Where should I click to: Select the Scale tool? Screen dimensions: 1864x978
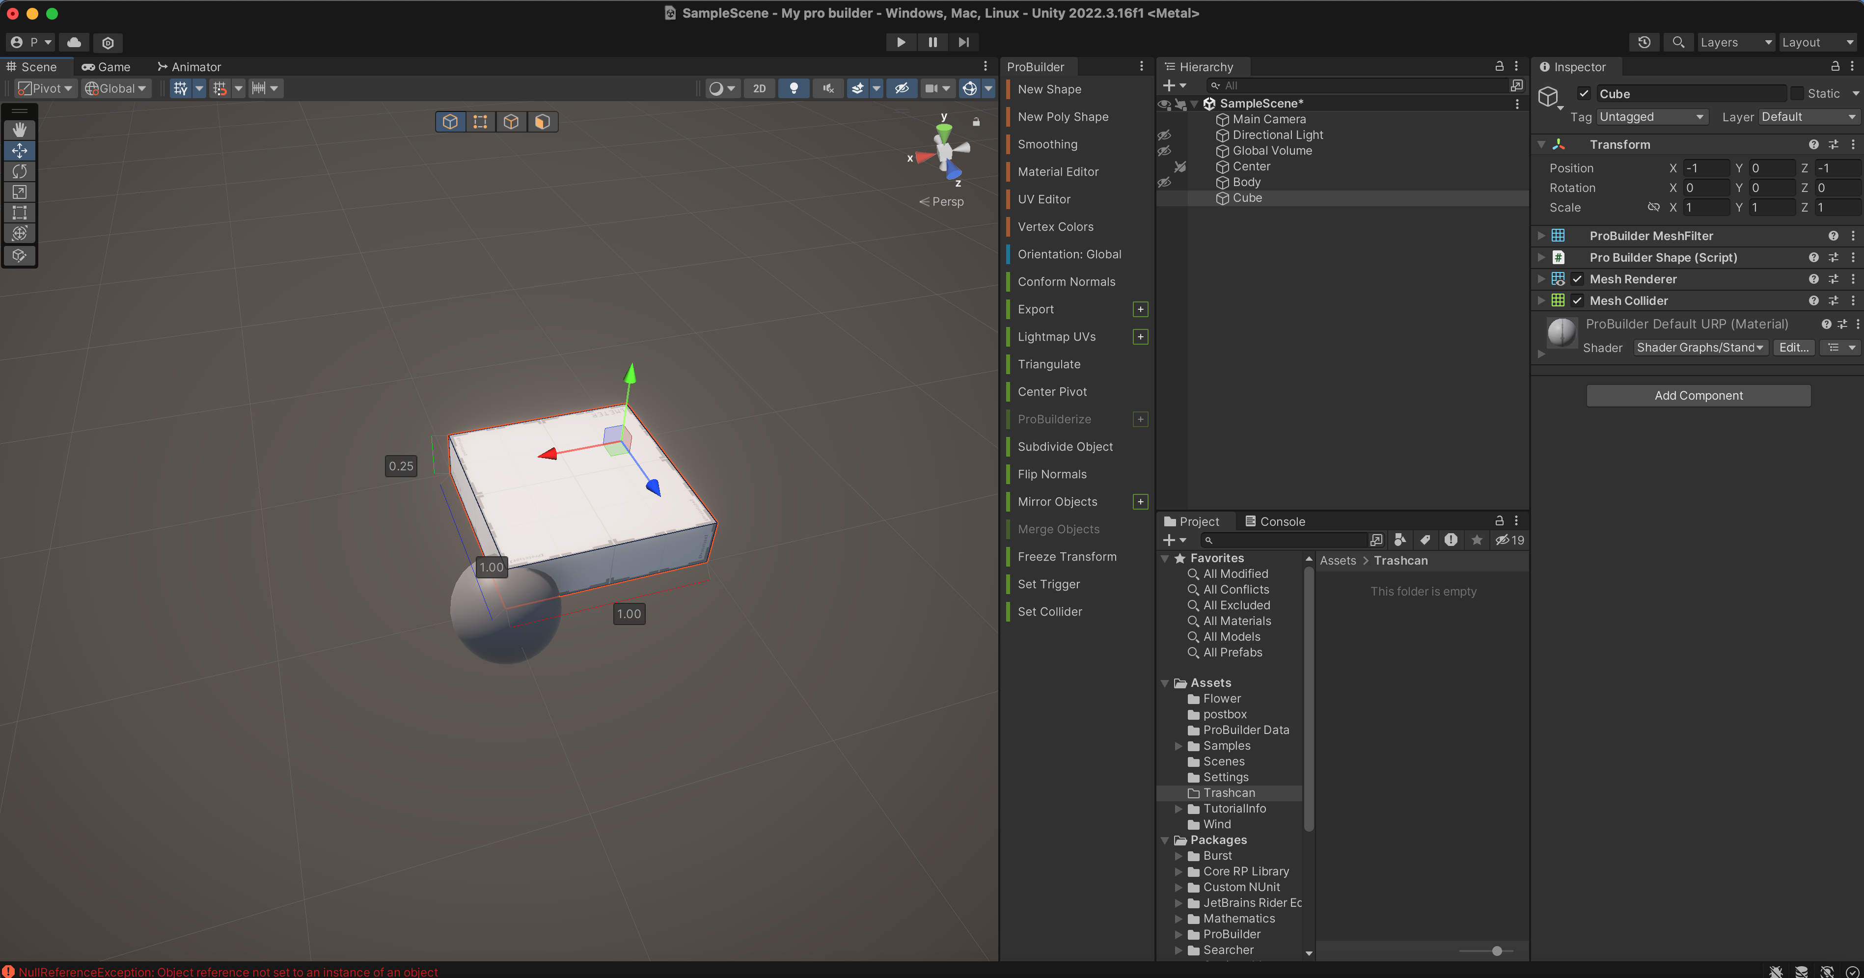(20, 192)
